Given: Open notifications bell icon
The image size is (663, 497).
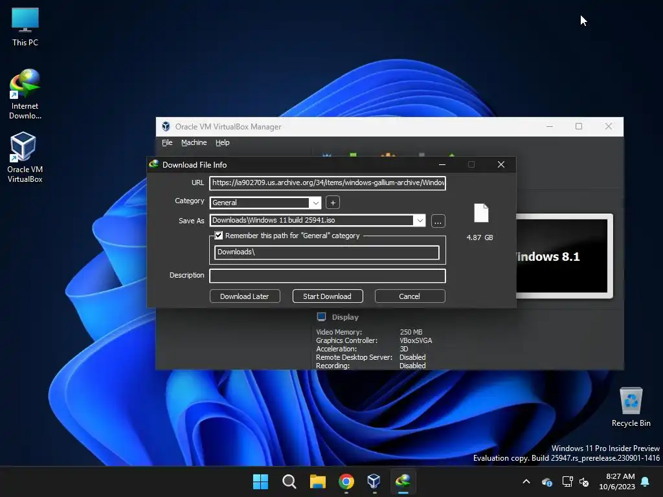Looking at the screenshot, I should (x=646, y=481).
